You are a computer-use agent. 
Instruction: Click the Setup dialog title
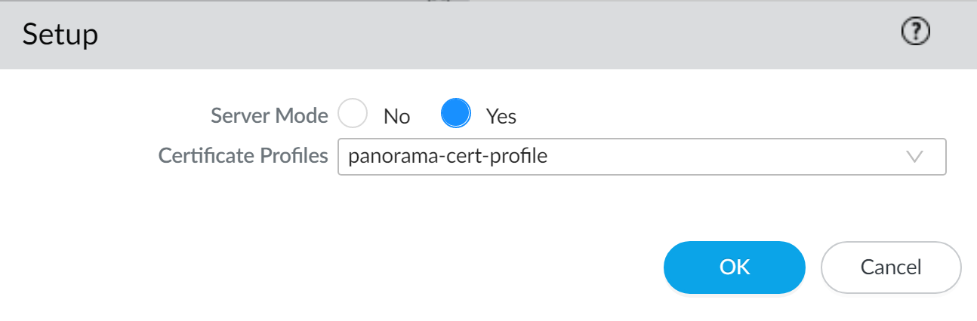click(60, 35)
